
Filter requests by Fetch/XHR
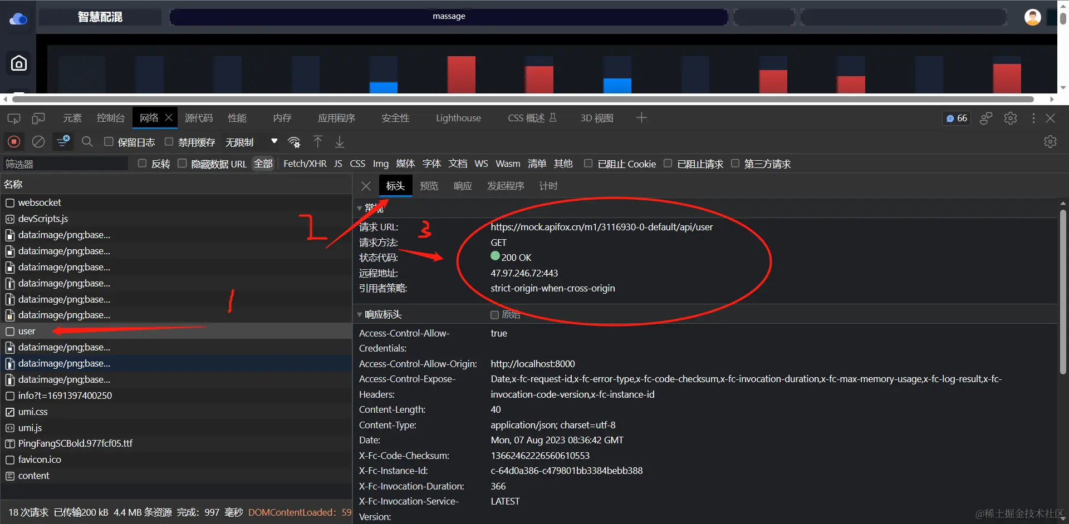pyautogui.click(x=305, y=164)
